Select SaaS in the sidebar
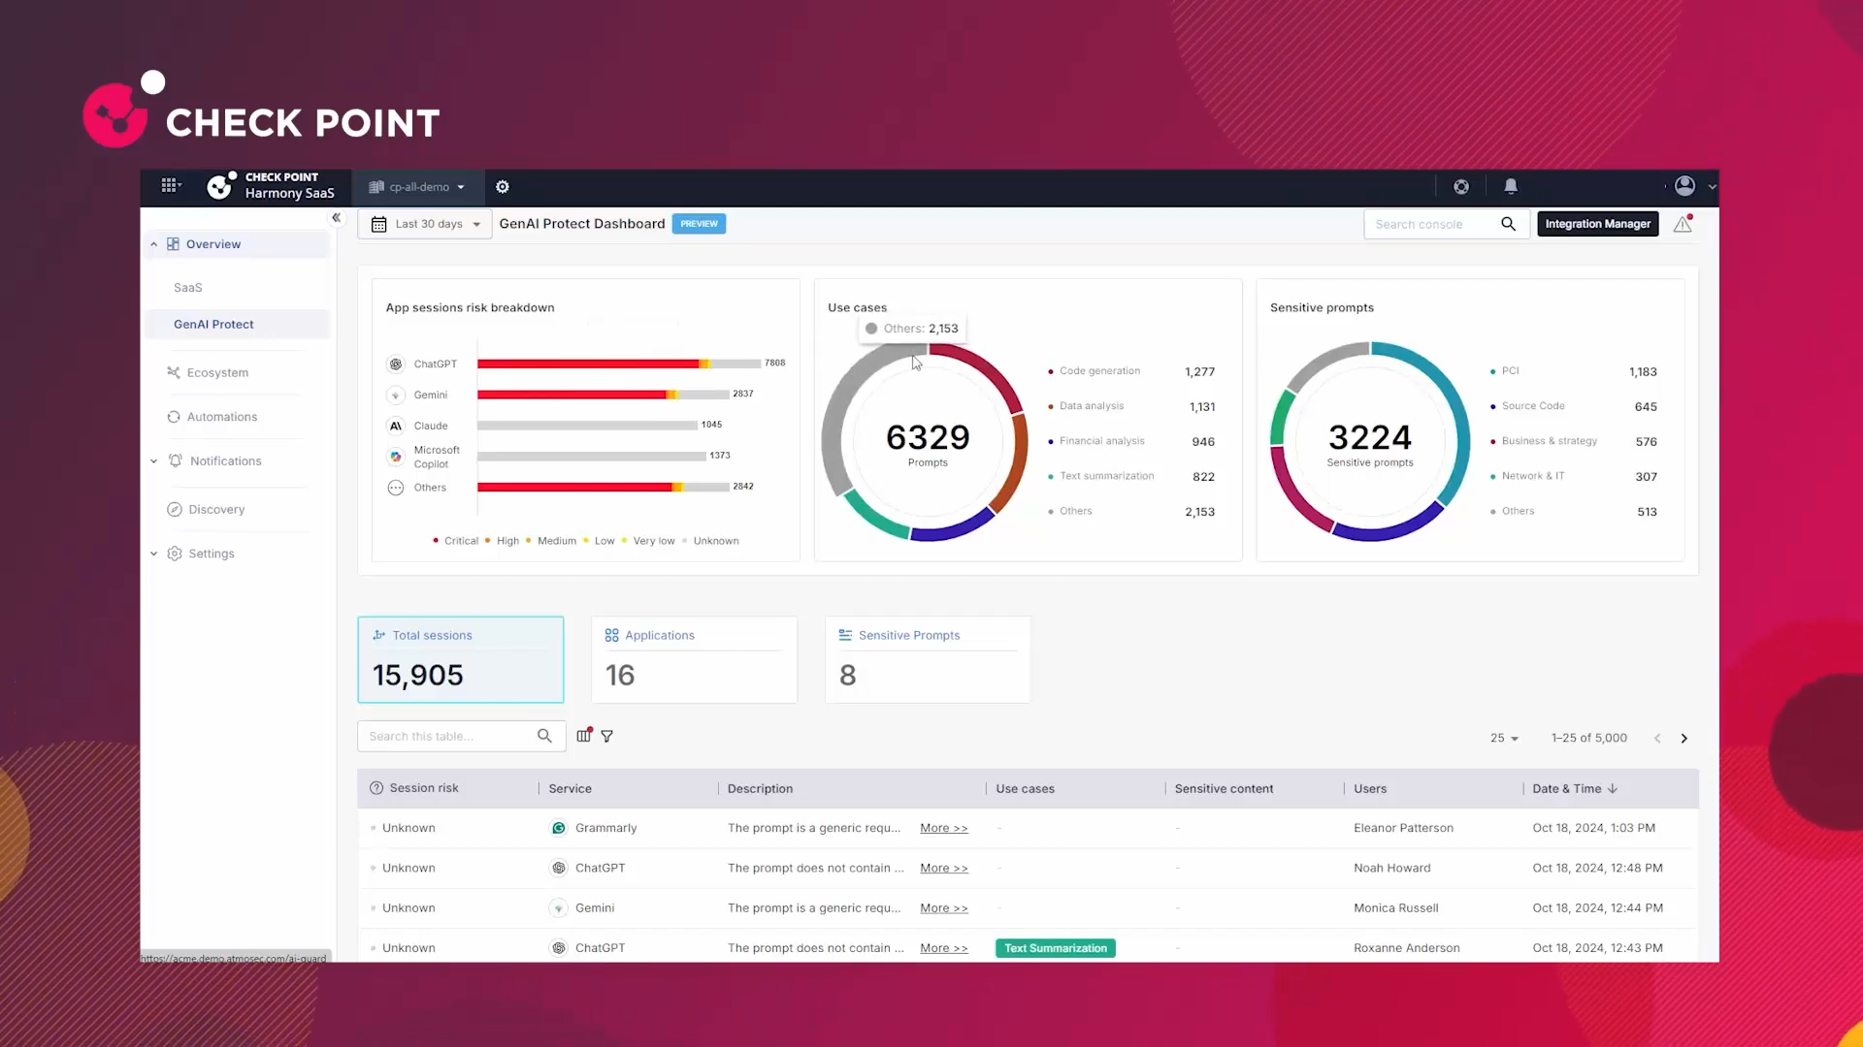 [x=188, y=288]
